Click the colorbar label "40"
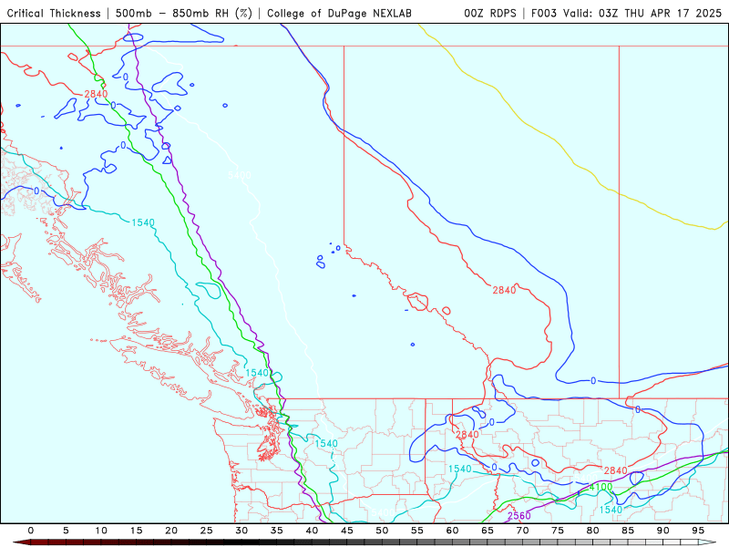 312,531
